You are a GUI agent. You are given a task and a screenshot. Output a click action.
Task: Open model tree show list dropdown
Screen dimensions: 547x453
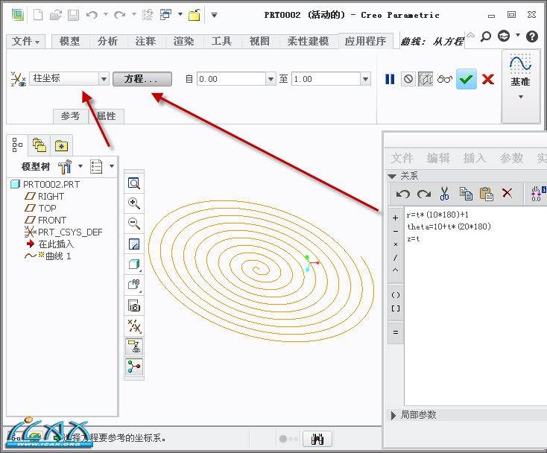[x=101, y=166]
